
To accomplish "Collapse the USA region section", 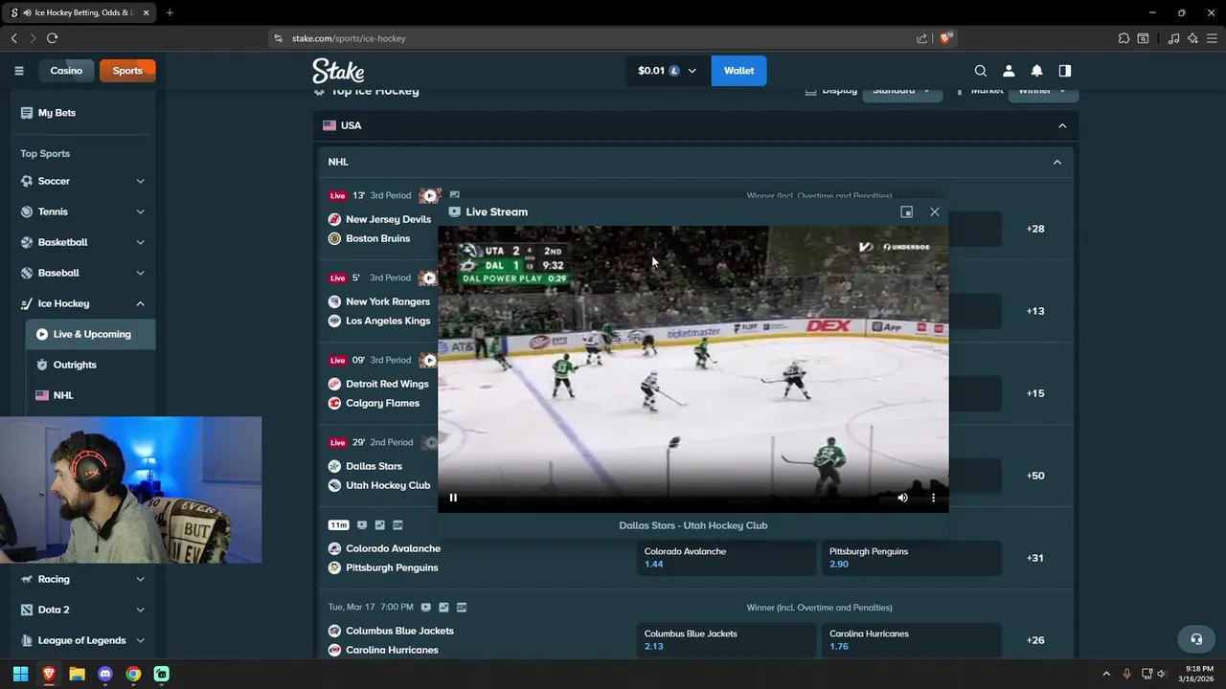I will click(1062, 125).
